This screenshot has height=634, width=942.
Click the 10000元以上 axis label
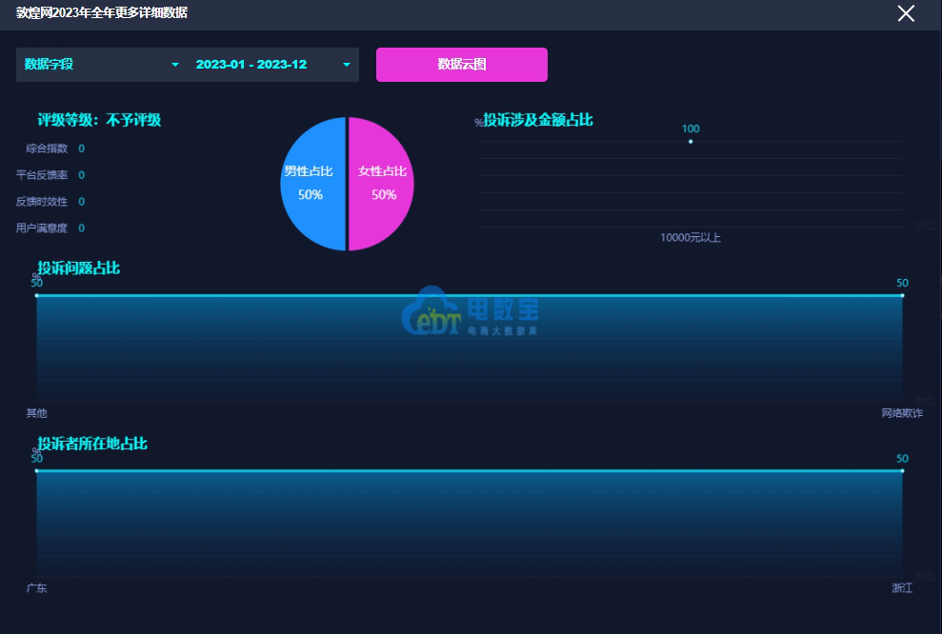(x=691, y=238)
